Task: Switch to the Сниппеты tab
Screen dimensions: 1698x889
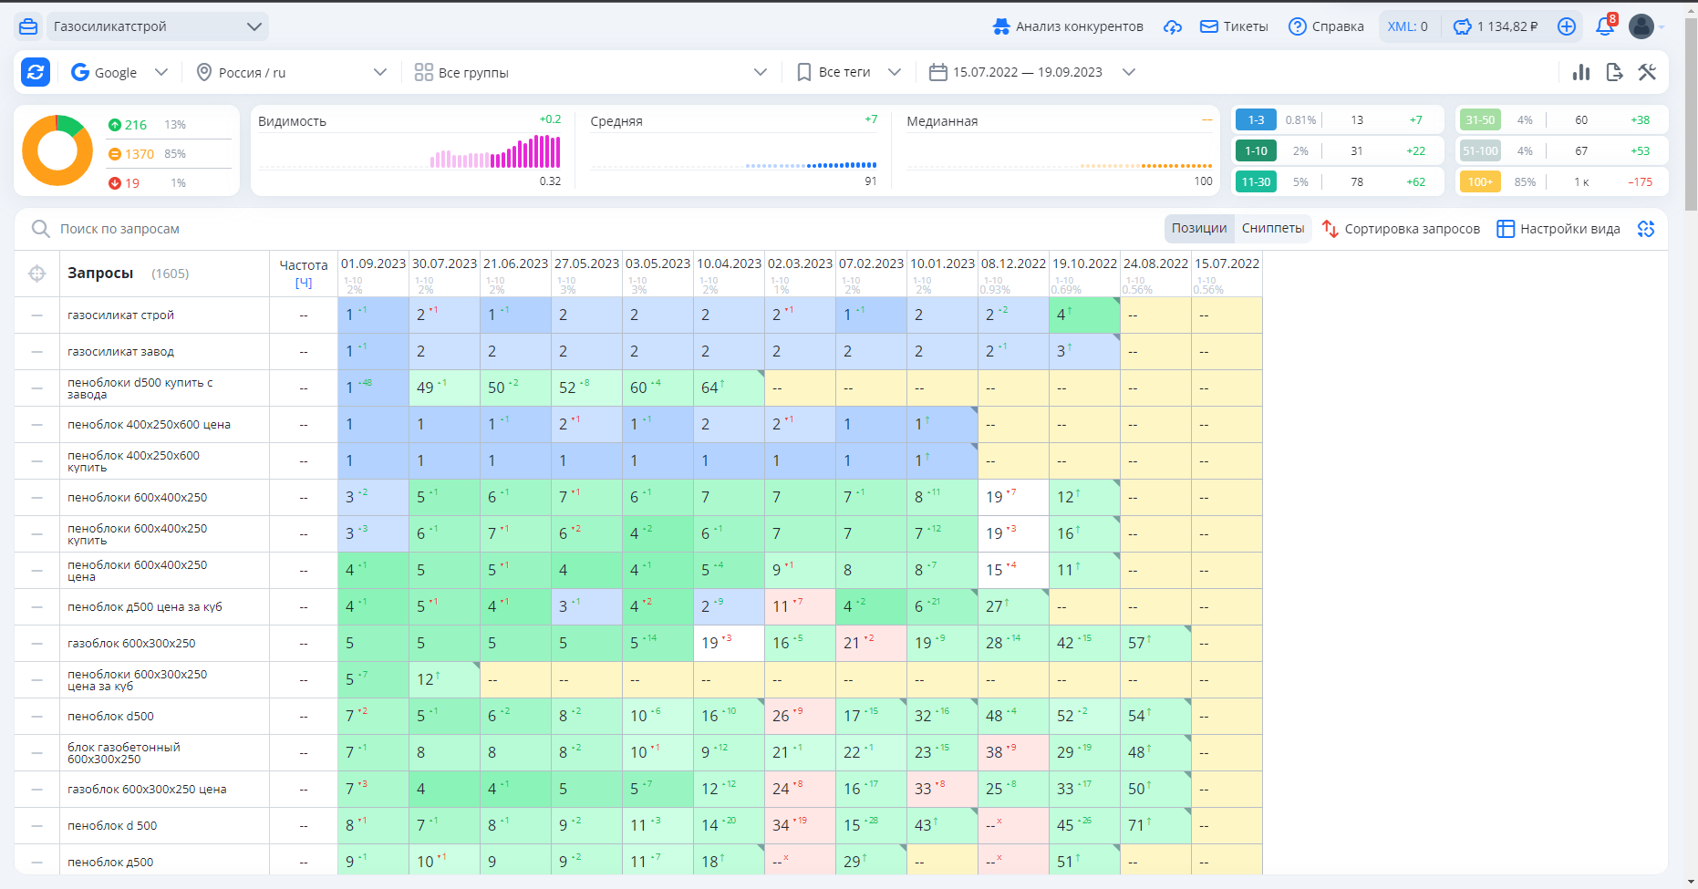Action: [1273, 228]
